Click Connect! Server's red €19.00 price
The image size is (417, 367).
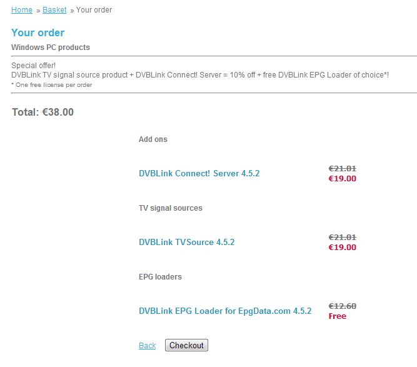pyautogui.click(x=342, y=178)
